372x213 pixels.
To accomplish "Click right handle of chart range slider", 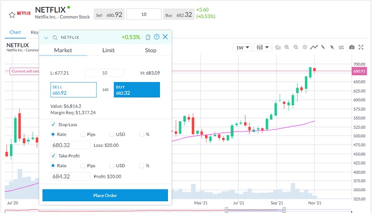I will coord(284,210).
